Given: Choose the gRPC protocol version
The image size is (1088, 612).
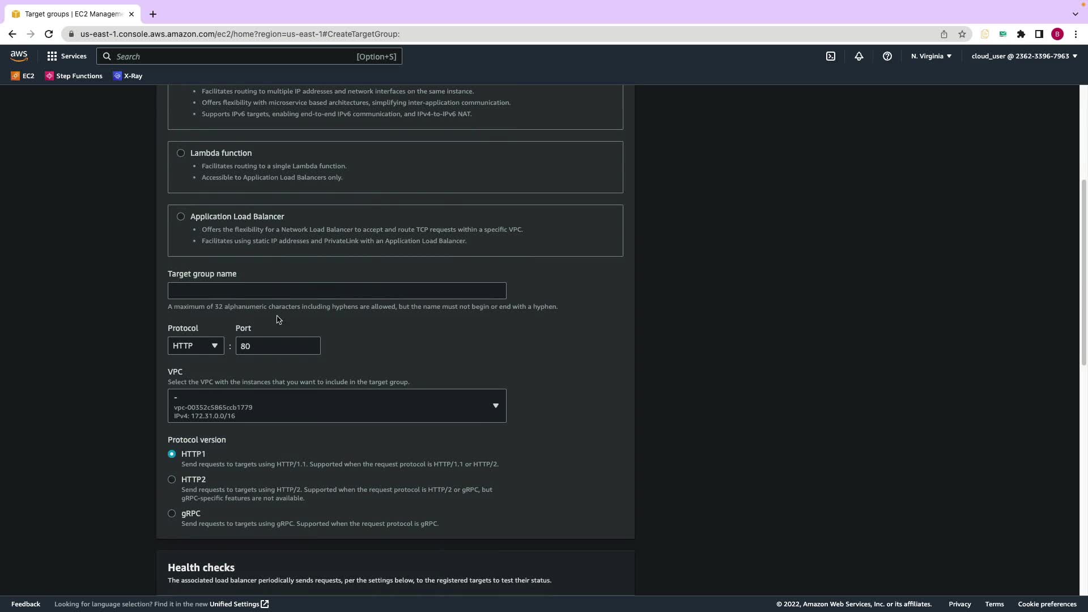Looking at the screenshot, I should (172, 513).
